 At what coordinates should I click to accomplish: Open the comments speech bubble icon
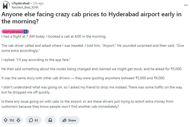(x=31, y=120)
